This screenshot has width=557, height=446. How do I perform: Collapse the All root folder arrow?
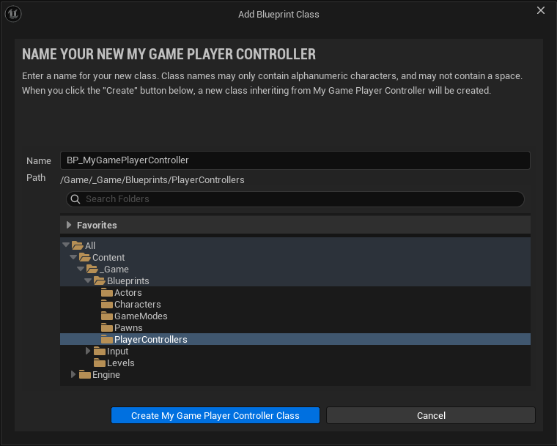pos(66,246)
